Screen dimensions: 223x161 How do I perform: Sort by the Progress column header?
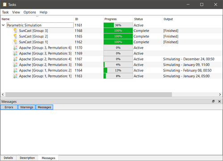pyautogui.click(x=118, y=19)
